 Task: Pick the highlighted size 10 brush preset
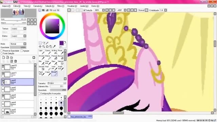(61, 103)
